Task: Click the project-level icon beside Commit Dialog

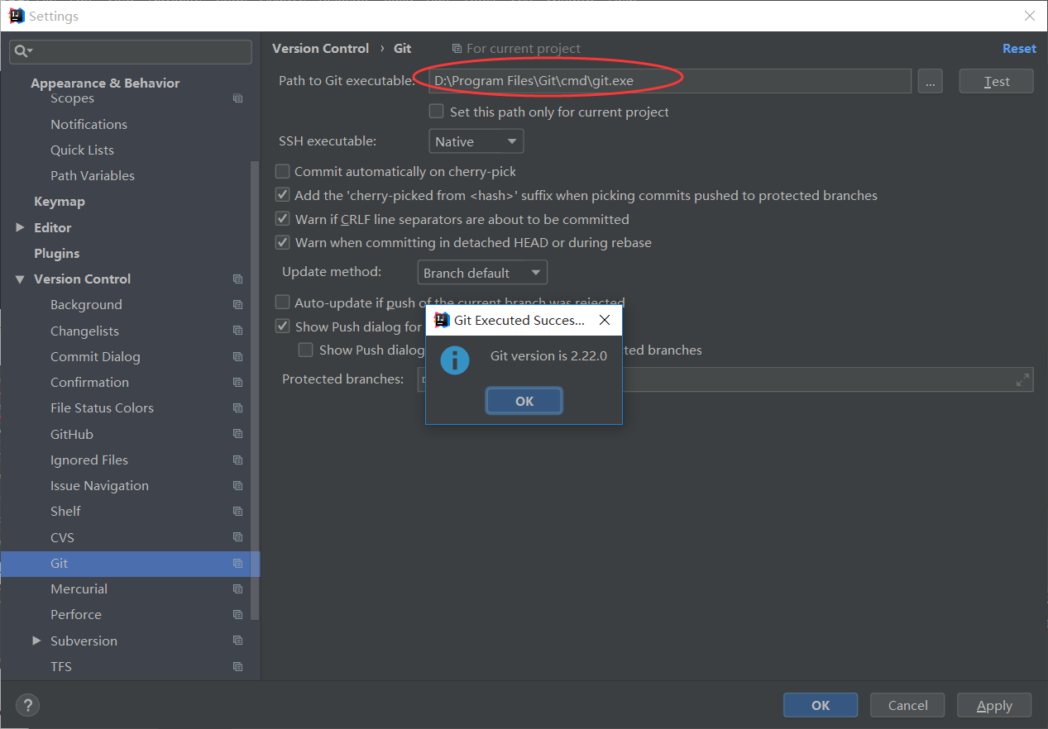Action: click(x=237, y=357)
